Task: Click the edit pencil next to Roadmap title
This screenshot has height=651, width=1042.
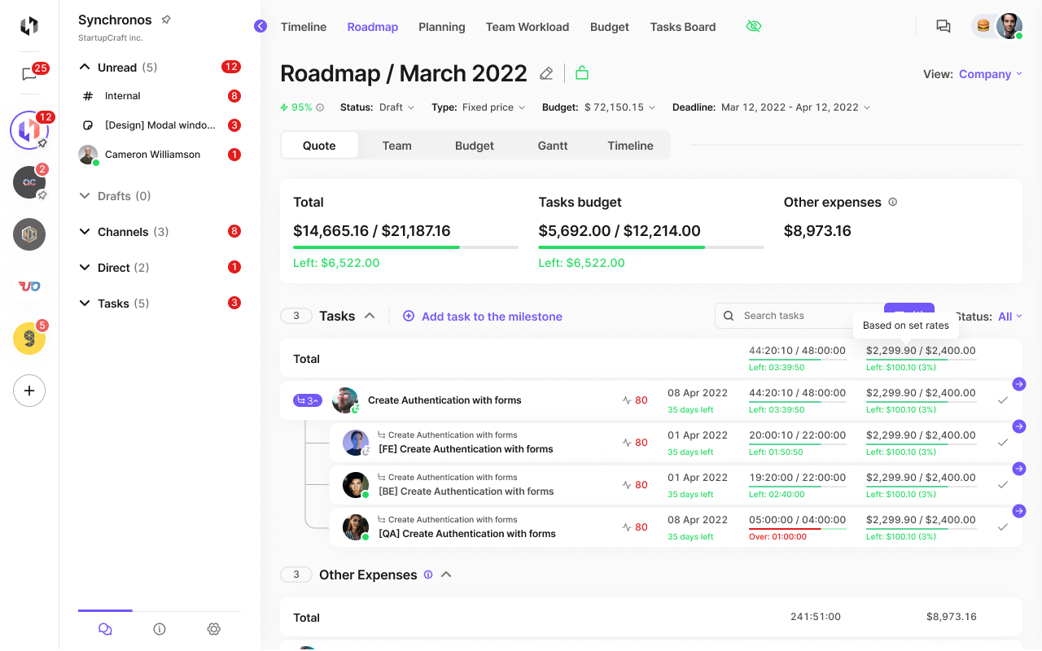Action: tap(546, 73)
